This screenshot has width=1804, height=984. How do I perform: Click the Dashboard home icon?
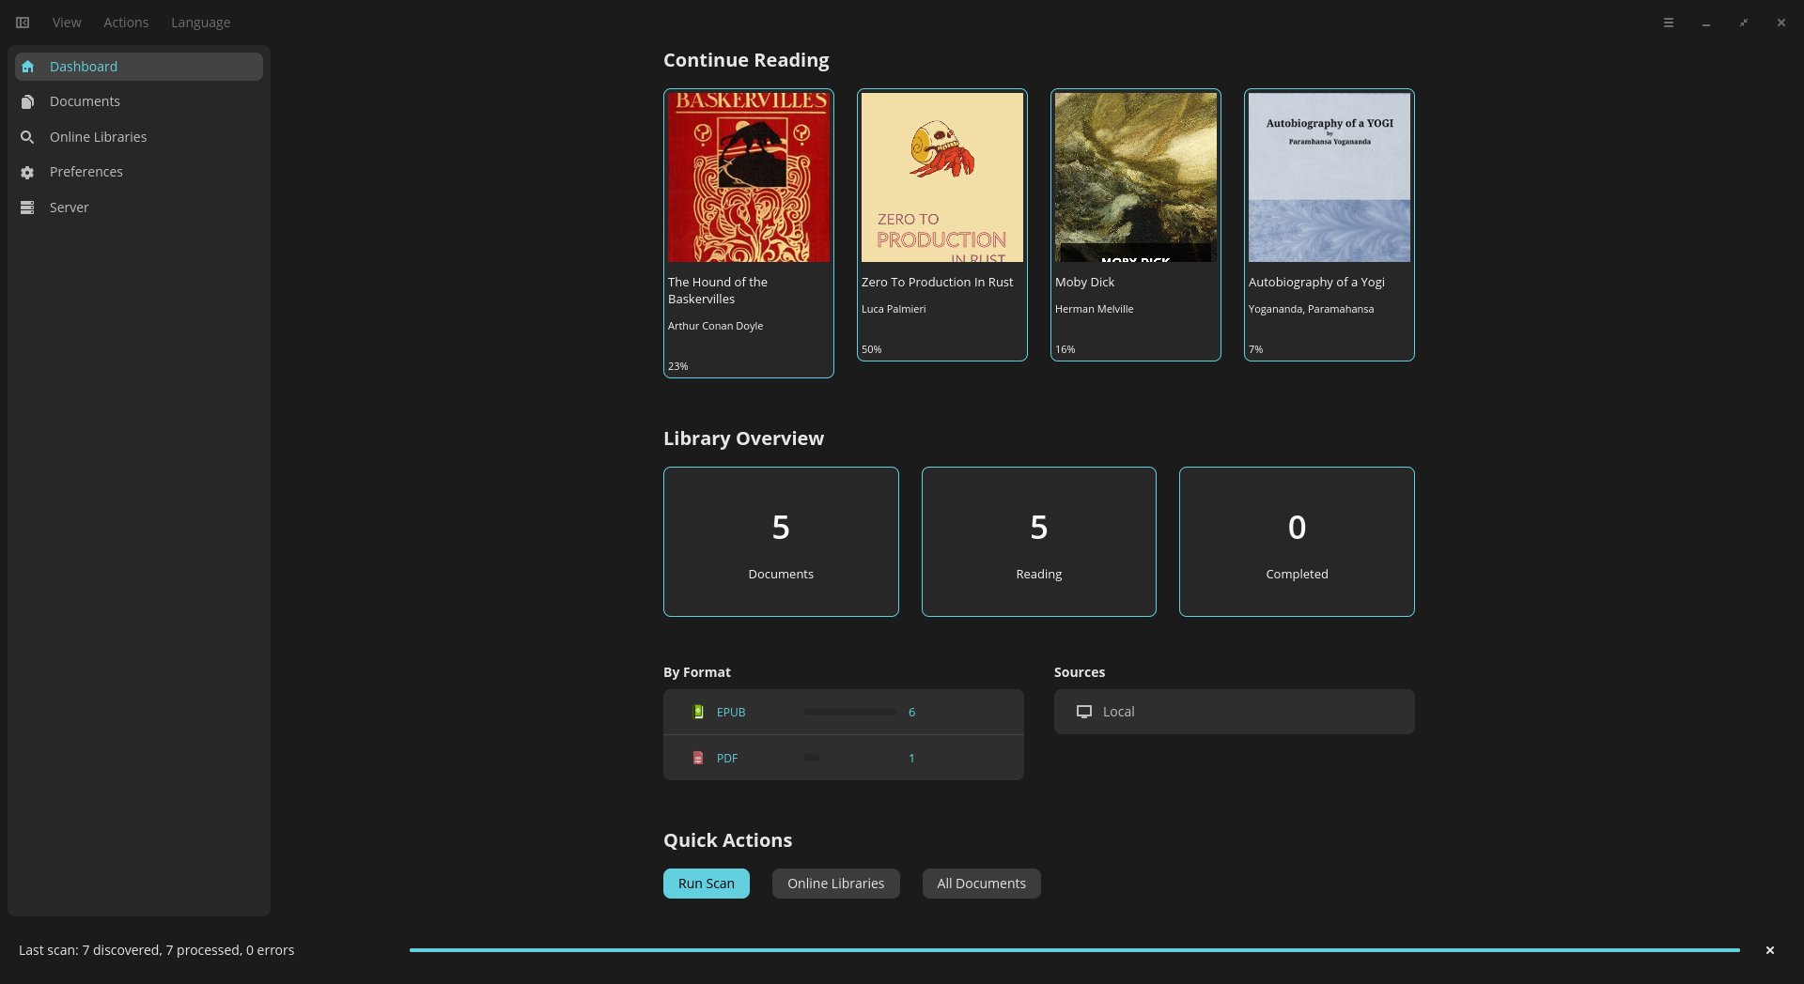point(27,67)
